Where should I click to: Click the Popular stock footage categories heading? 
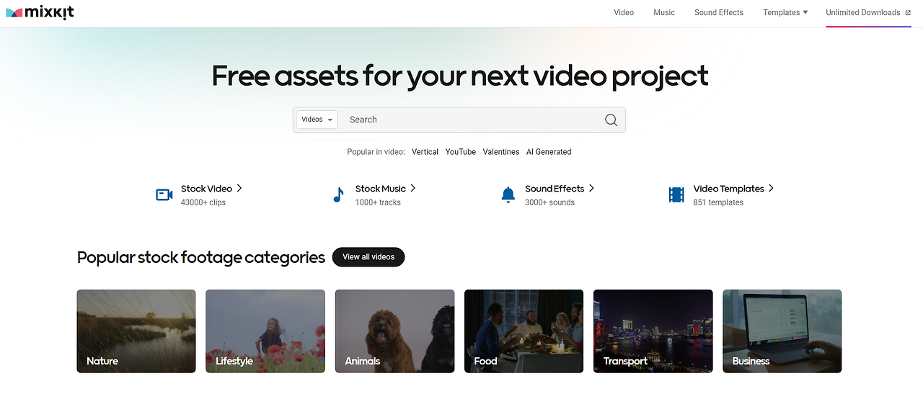click(201, 257)
